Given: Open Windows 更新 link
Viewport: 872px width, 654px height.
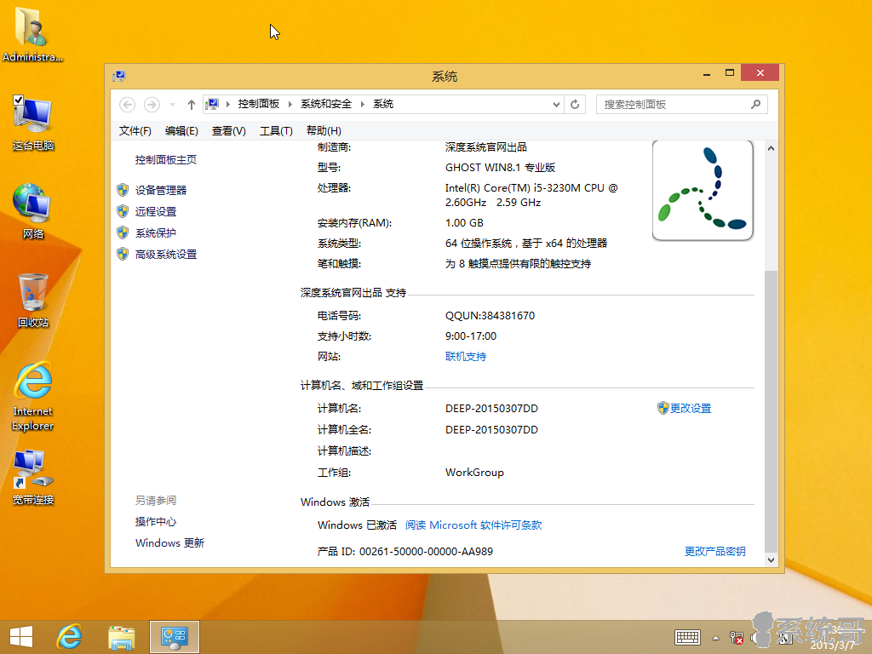Looking at the screenshot, I should point(169,542).
